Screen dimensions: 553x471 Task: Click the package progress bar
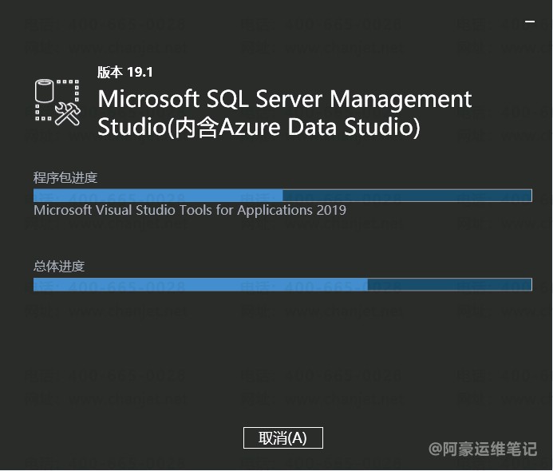point(282,196)
